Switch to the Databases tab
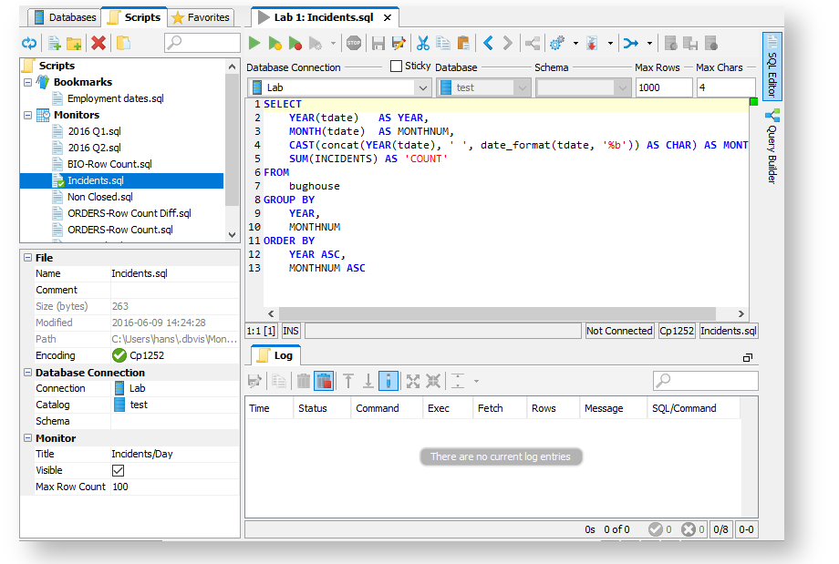The image size is (839, 564). tap(65, 17)
